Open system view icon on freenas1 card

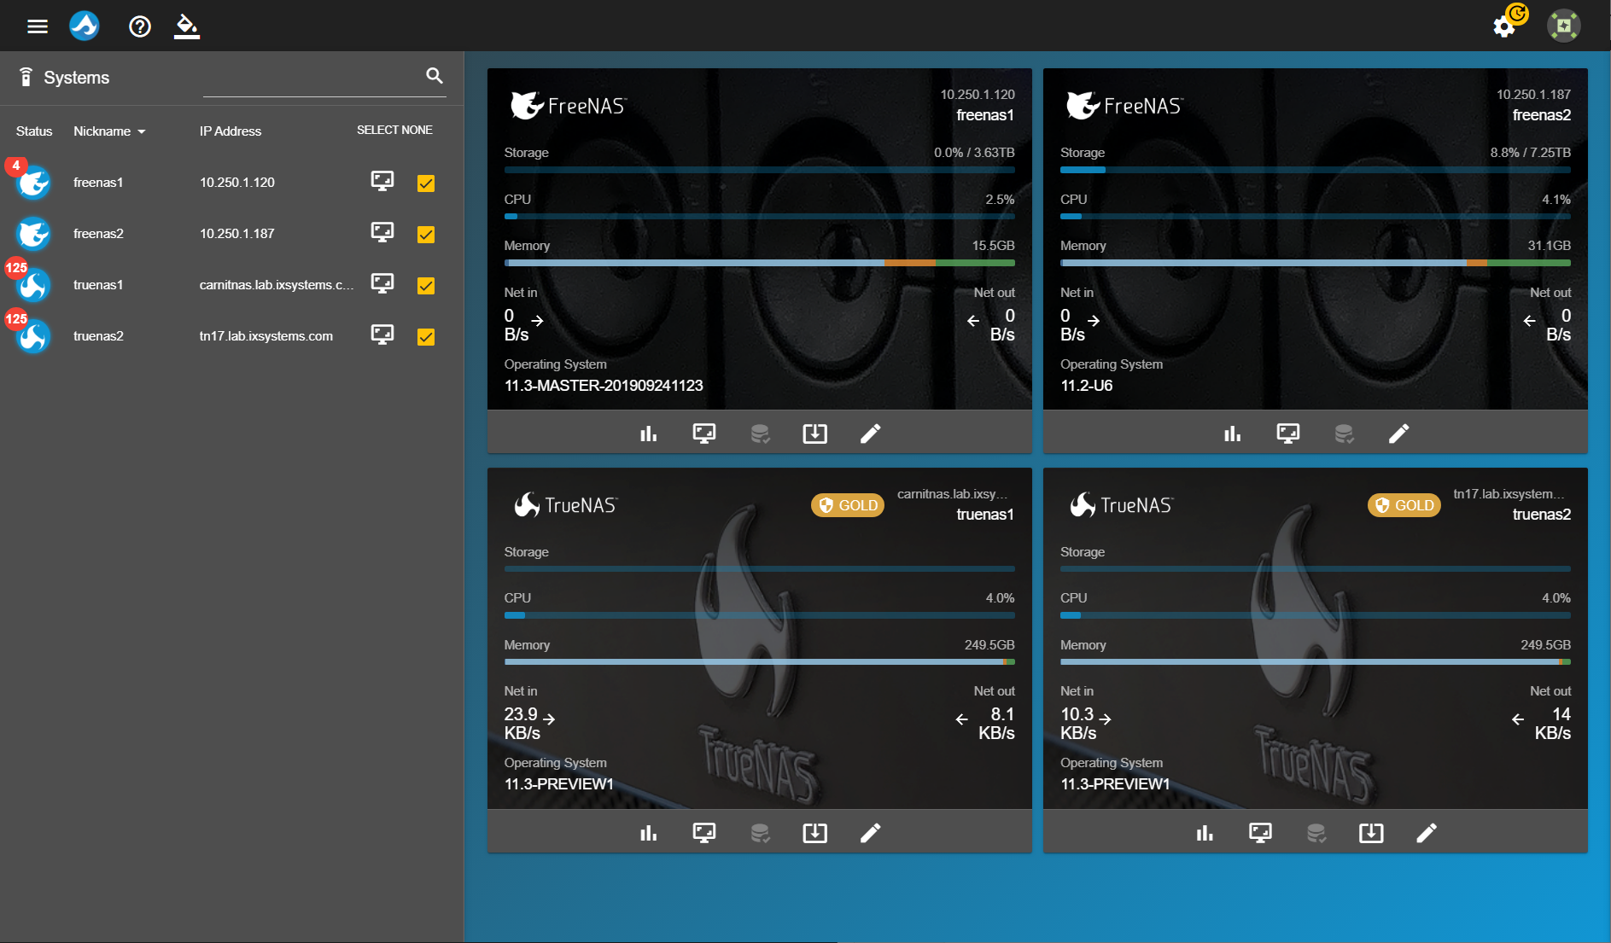[704, 434]
